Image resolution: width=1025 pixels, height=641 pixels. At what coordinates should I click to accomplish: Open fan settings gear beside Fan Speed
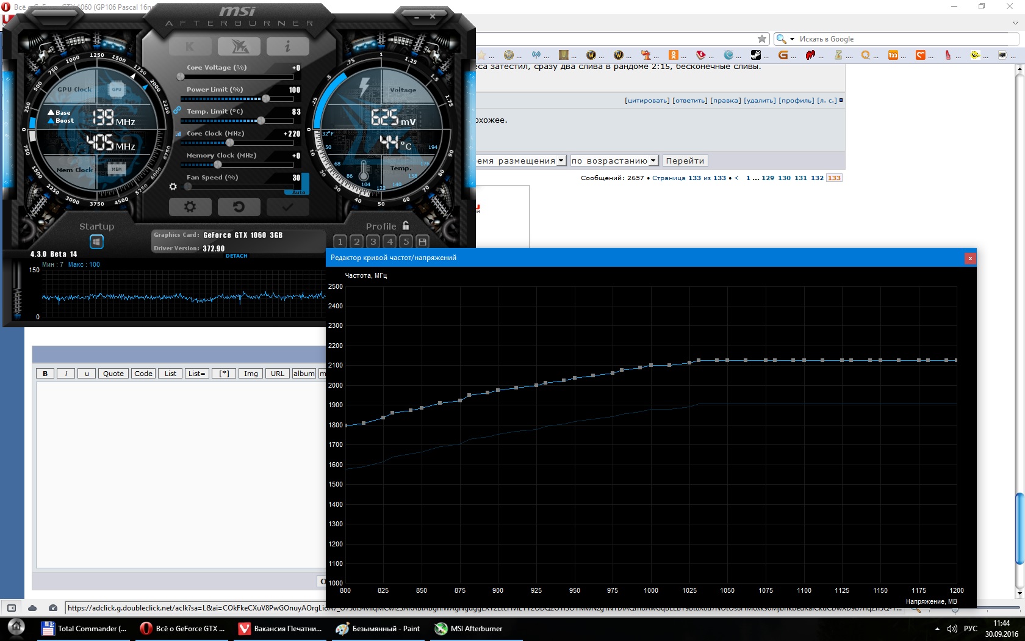(173, 187)
